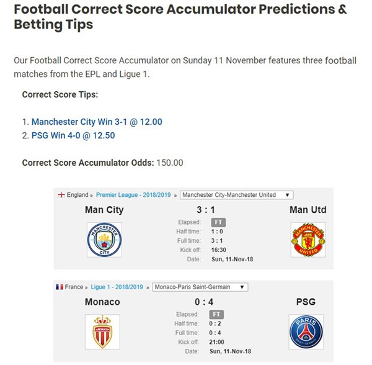Click the Monaco team name

102,302
